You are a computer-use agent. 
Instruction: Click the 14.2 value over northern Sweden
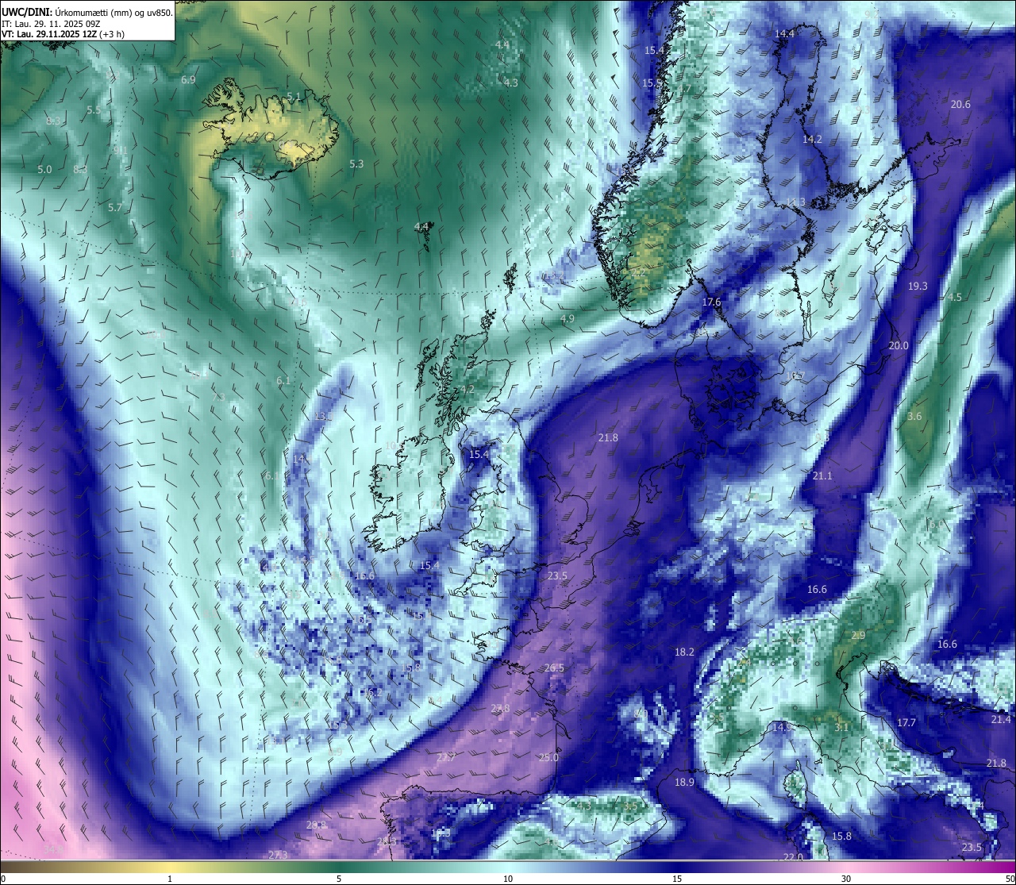[x=812, y=140]
